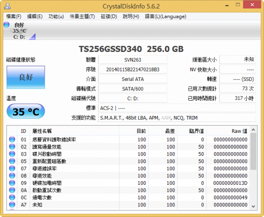This screenshot has width=264, height=217.
Task: Open the 佈景主題(T) menu
Action: (x=82, y=17)
